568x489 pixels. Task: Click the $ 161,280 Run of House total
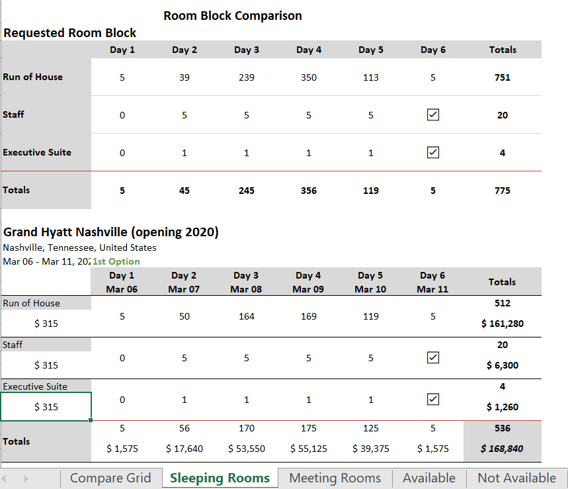[x=502, y=324]
